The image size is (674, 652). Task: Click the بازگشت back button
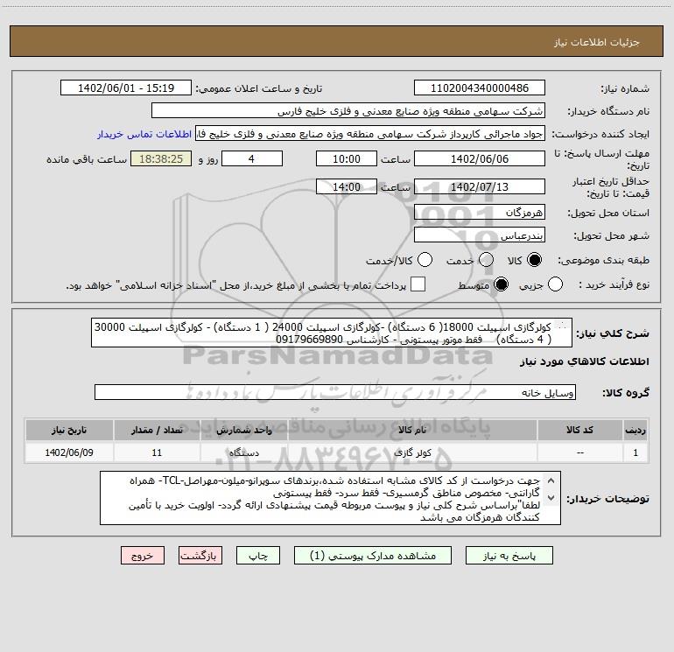coord(200,556)
